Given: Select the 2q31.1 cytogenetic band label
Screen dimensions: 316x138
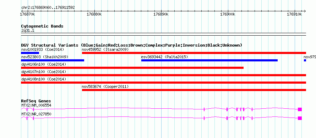Looking at the screenshot, I should [x=28, y=30].
